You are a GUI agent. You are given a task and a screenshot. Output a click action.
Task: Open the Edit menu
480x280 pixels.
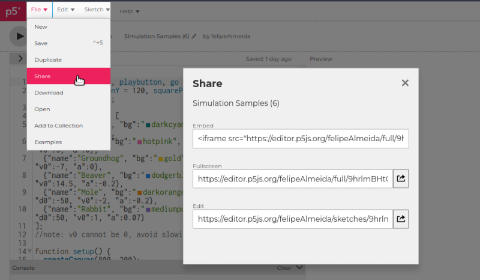tap(65, 10)
